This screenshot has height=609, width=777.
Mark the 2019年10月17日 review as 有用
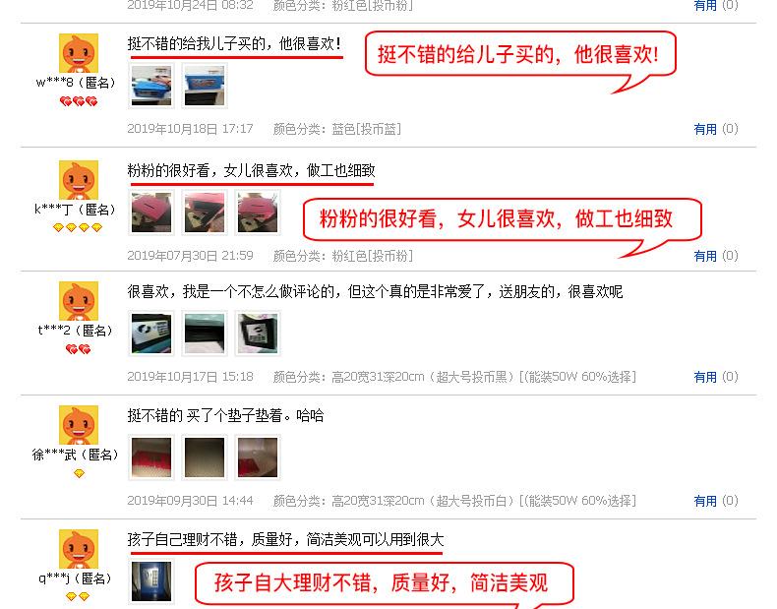click(705, 377)
